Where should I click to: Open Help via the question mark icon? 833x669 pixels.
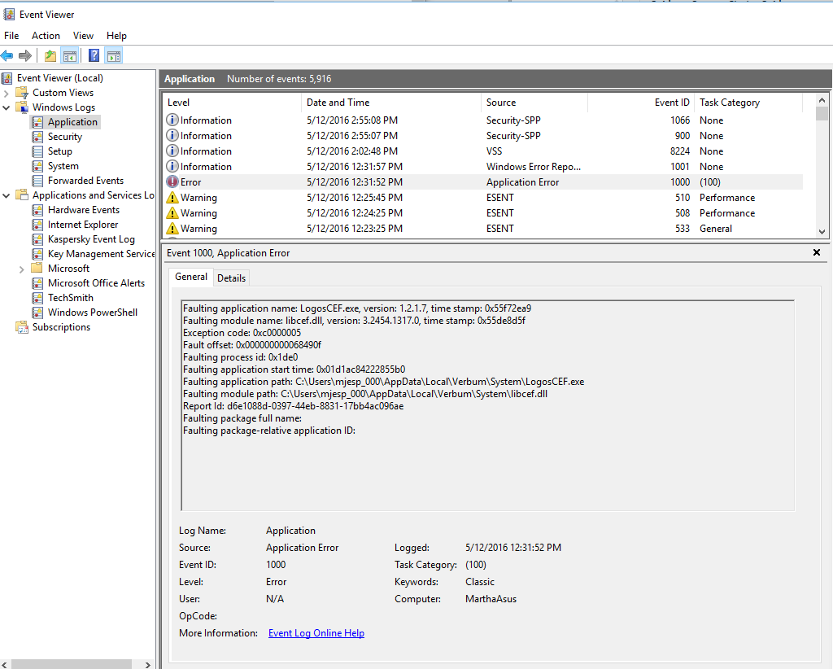pos(94,56)
